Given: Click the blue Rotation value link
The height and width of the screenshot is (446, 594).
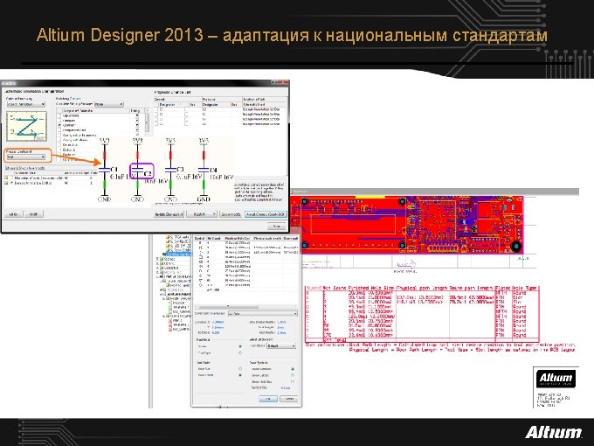Looking at the screenshot, I should tap(216, 332).
